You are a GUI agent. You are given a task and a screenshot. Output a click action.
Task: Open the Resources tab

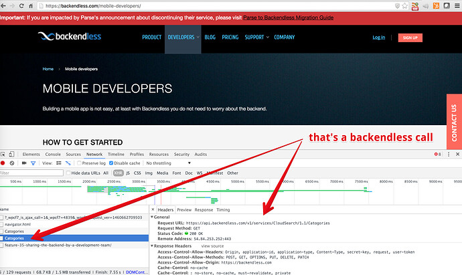(x=159, y=155)
